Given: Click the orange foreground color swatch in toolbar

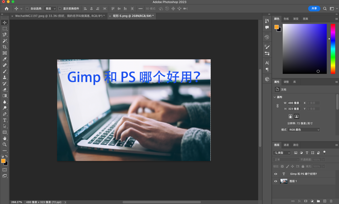Looking at the screenshot, I should [x=3, y=161].
